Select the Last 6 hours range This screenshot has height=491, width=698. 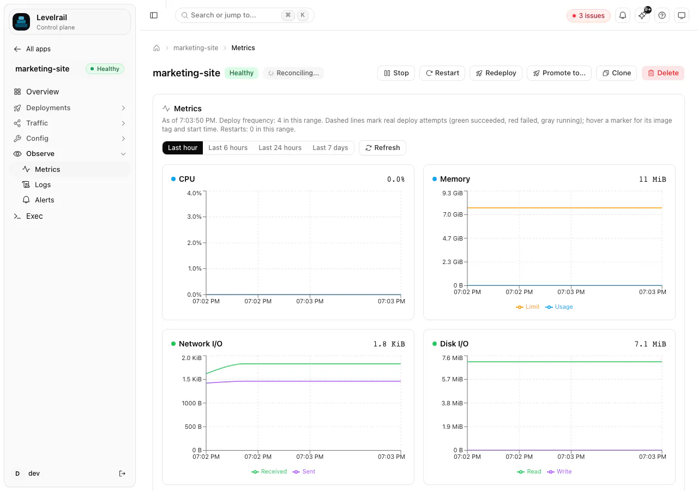[x=228, y=148]
